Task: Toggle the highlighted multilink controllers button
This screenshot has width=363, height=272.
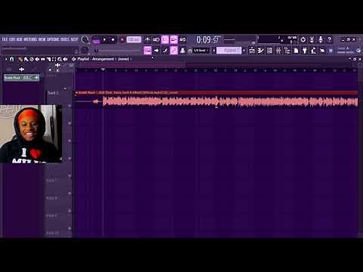Action: pyautogui.click(x=174, y=51)
